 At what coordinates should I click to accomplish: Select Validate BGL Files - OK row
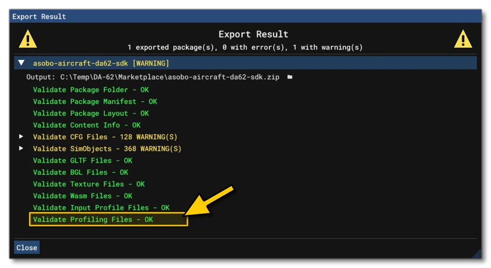point(80,172)
